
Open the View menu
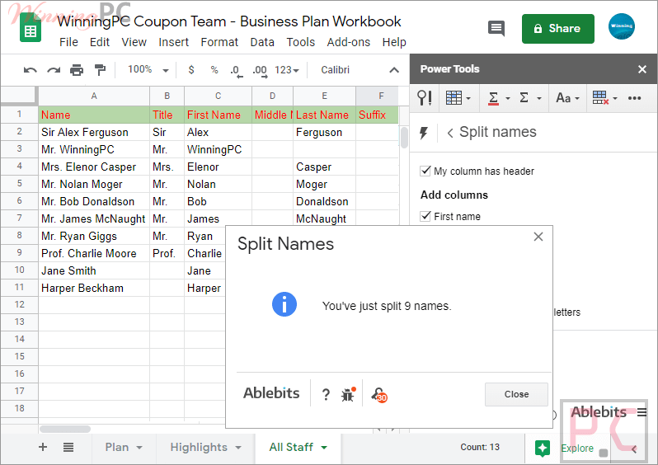pyautogui.click(x=134, y=42)
